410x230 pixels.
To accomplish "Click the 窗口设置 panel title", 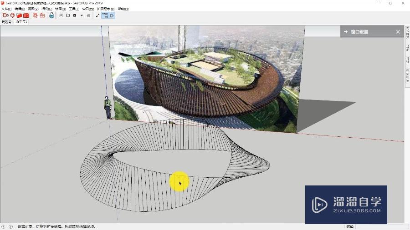I will click(359, 31).
